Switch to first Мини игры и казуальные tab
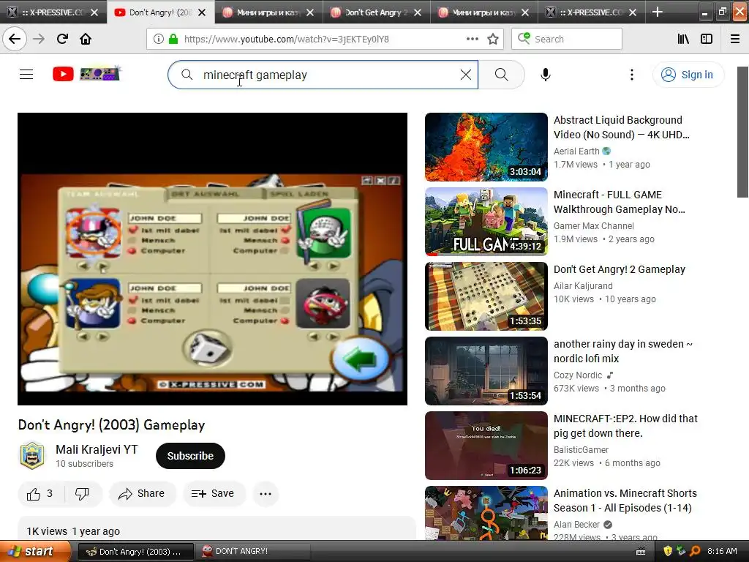The image size is (749, 562). (268, 12)
